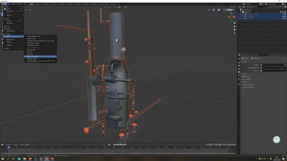
Task: Toggle render camera icon for the Collection row
Action: pos(285,12)
